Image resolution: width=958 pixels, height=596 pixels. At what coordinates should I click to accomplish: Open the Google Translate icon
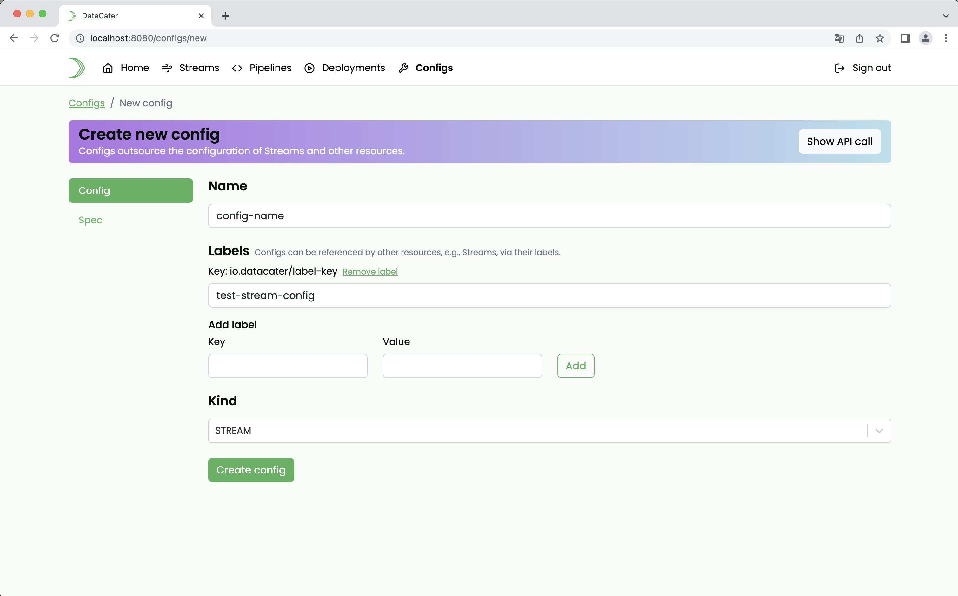coord(839,38)
